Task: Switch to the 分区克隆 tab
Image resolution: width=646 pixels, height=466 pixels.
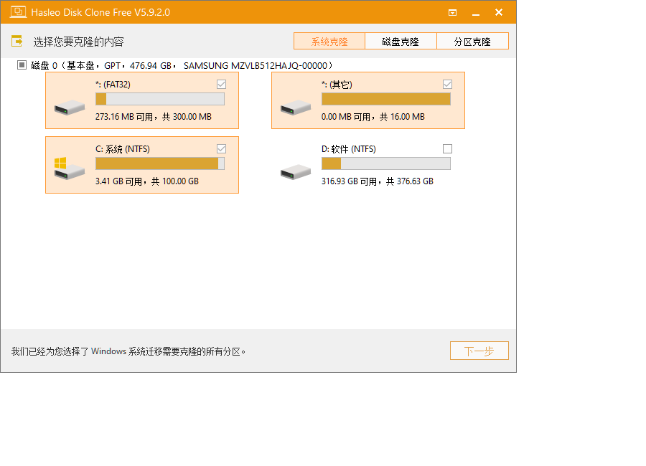Action: coord(472,41)
